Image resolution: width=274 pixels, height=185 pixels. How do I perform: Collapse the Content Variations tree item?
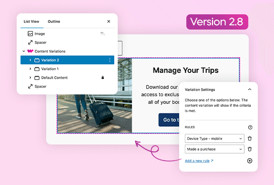point(24,51)
